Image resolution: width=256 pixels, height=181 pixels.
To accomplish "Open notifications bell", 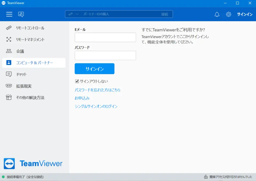I will [217, 14].
